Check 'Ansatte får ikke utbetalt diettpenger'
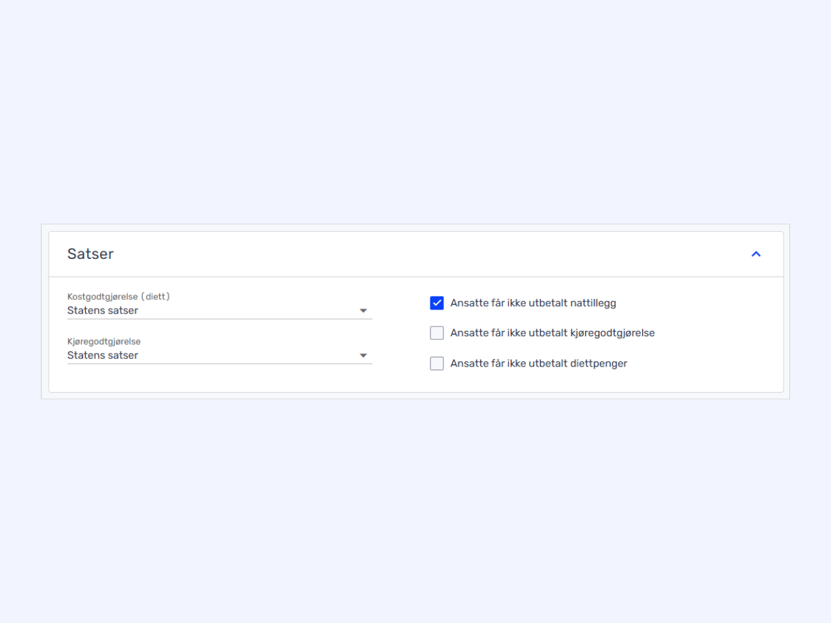This screenshot has height=623, width=831. click(x=437, y=363)
